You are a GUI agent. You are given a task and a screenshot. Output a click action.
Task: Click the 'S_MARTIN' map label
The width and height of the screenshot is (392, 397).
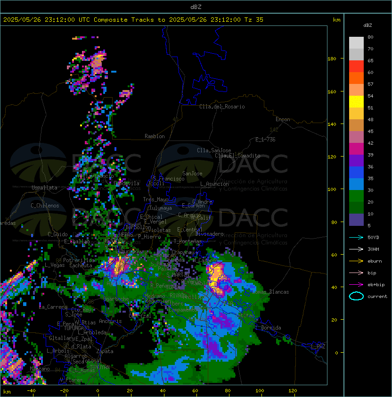click(x=178, y=275)
